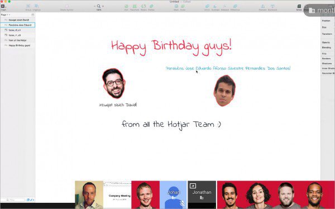Select the second faces image layer
Image resolution: width=335 pixels, height=209 pixels.
pyautogui.click(x=17, y=35)
